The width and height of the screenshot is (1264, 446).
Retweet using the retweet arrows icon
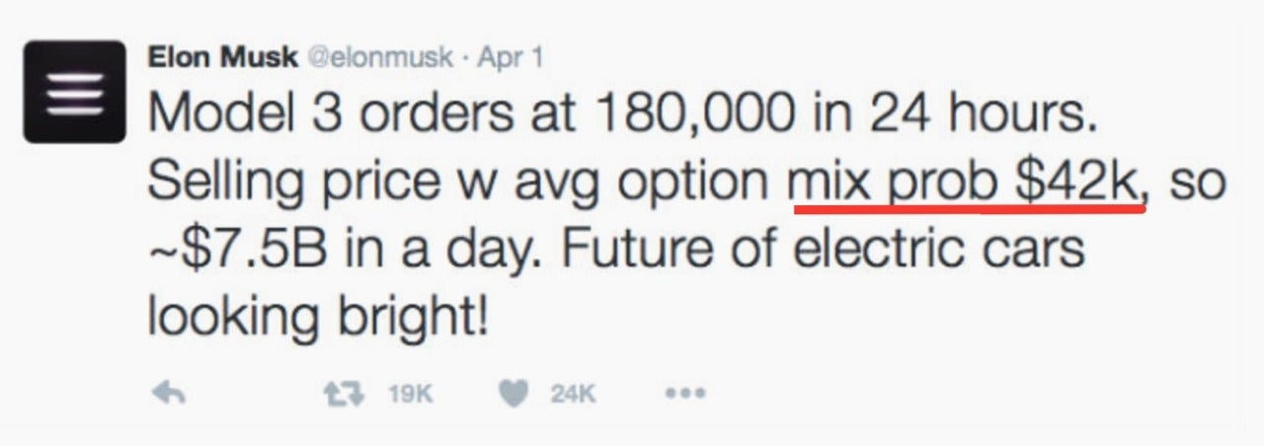(345, 394)
